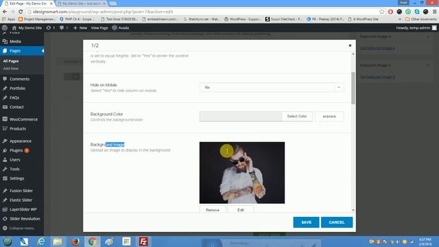Open Add New page submenu
The width and height of the screenshot is (439, 247).
click(11, 69)
